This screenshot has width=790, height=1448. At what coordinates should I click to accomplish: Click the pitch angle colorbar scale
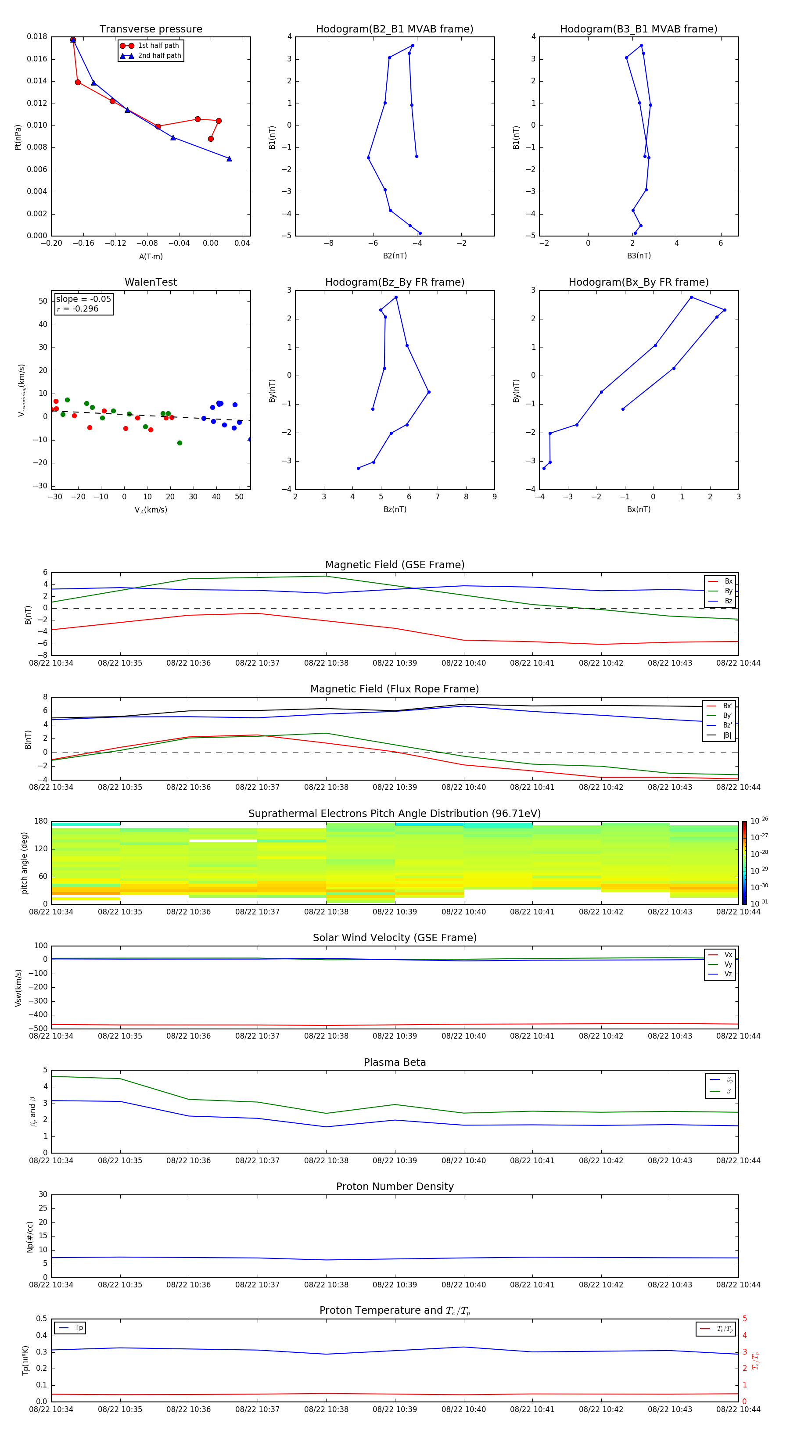(x=744, y=862)
